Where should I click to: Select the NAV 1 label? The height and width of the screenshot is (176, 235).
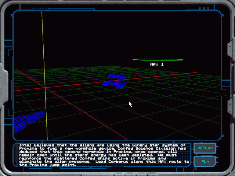[157, 65]
